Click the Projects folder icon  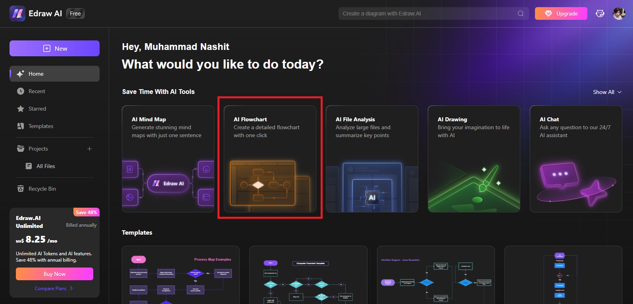tap(21, 149)
